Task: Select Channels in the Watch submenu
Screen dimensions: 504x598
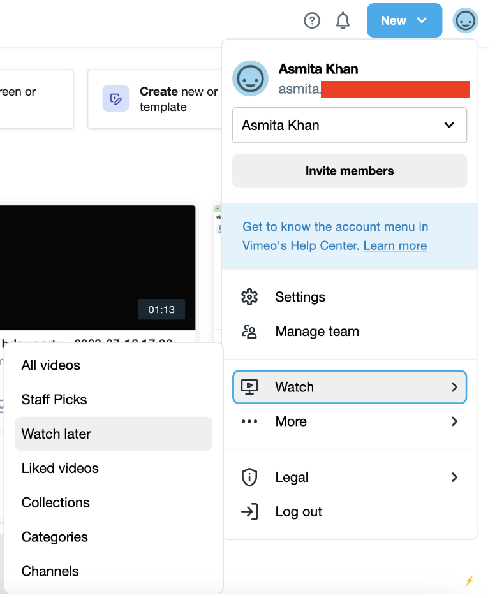Action: (x=50, y=571)
